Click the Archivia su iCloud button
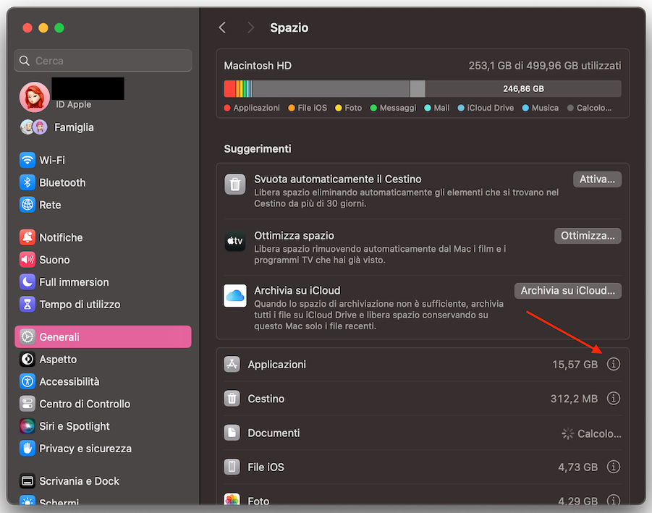The image size is (652, 513). pyautogui.click(x=567, y=290)
